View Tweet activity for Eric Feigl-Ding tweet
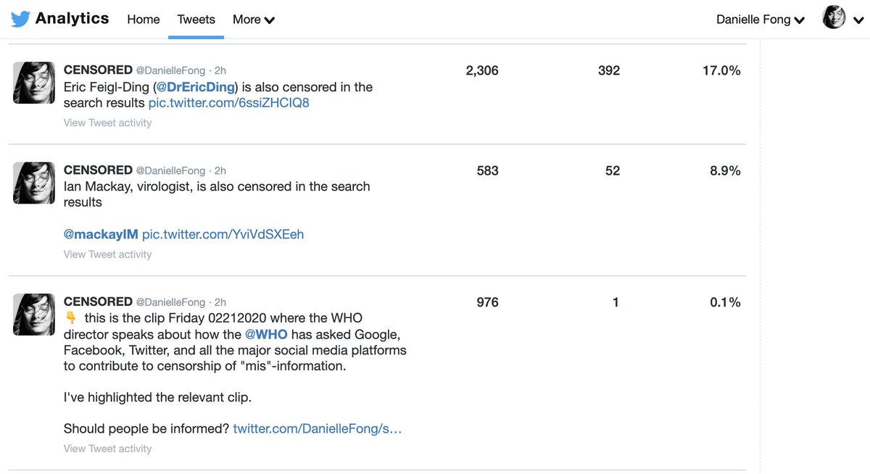Image resolution: width=870 pixels, height=474 pixels. (x=107, y=122)
